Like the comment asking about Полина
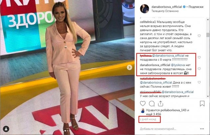This screenshot has height=135, width=210. pos(199,82)
